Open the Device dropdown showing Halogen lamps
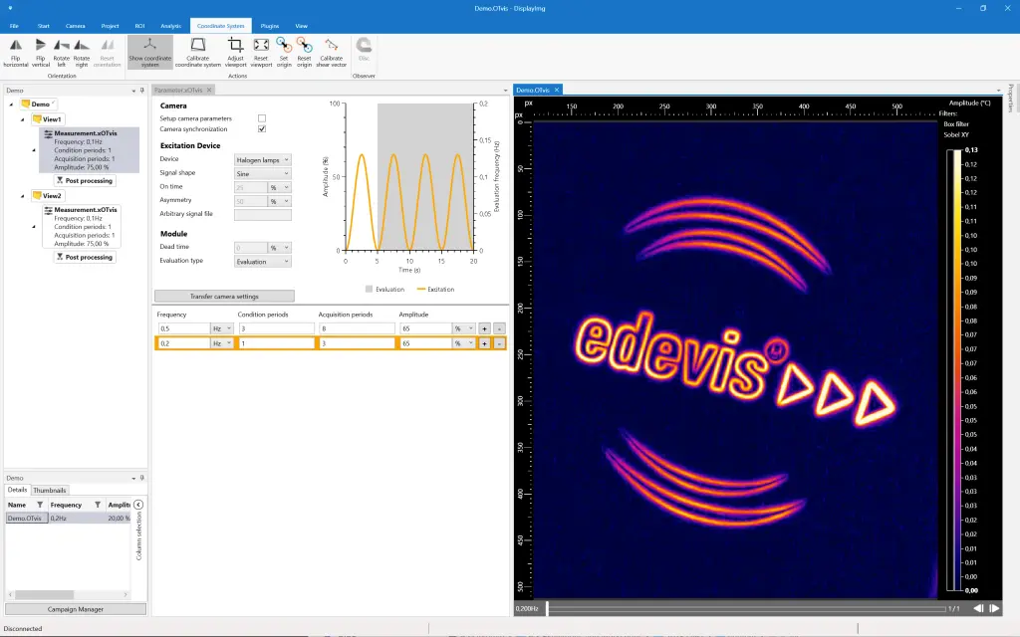1020x637 pixels. point(263,160)
